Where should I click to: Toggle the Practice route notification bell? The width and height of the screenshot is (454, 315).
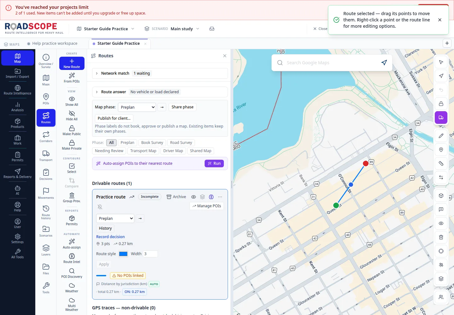pos(100,207)
